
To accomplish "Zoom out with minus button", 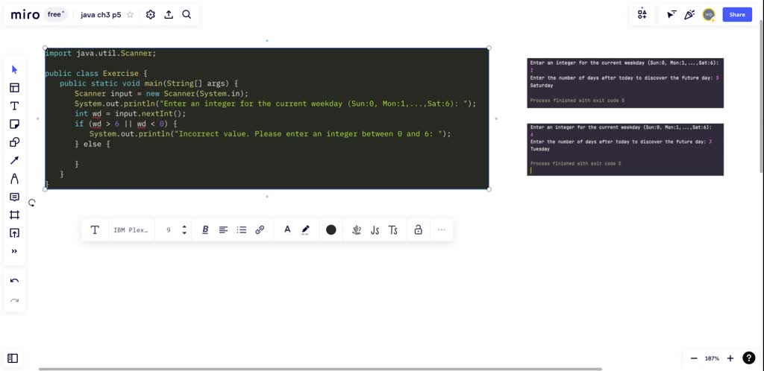I will pos(694,358).
